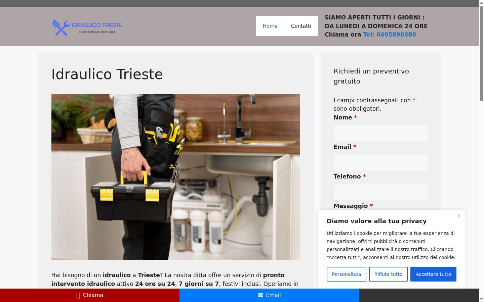Accept cookies with Accettare tutto

[433, 274]
